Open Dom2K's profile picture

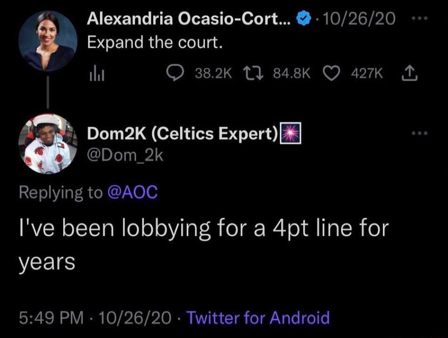coord(47,143)
